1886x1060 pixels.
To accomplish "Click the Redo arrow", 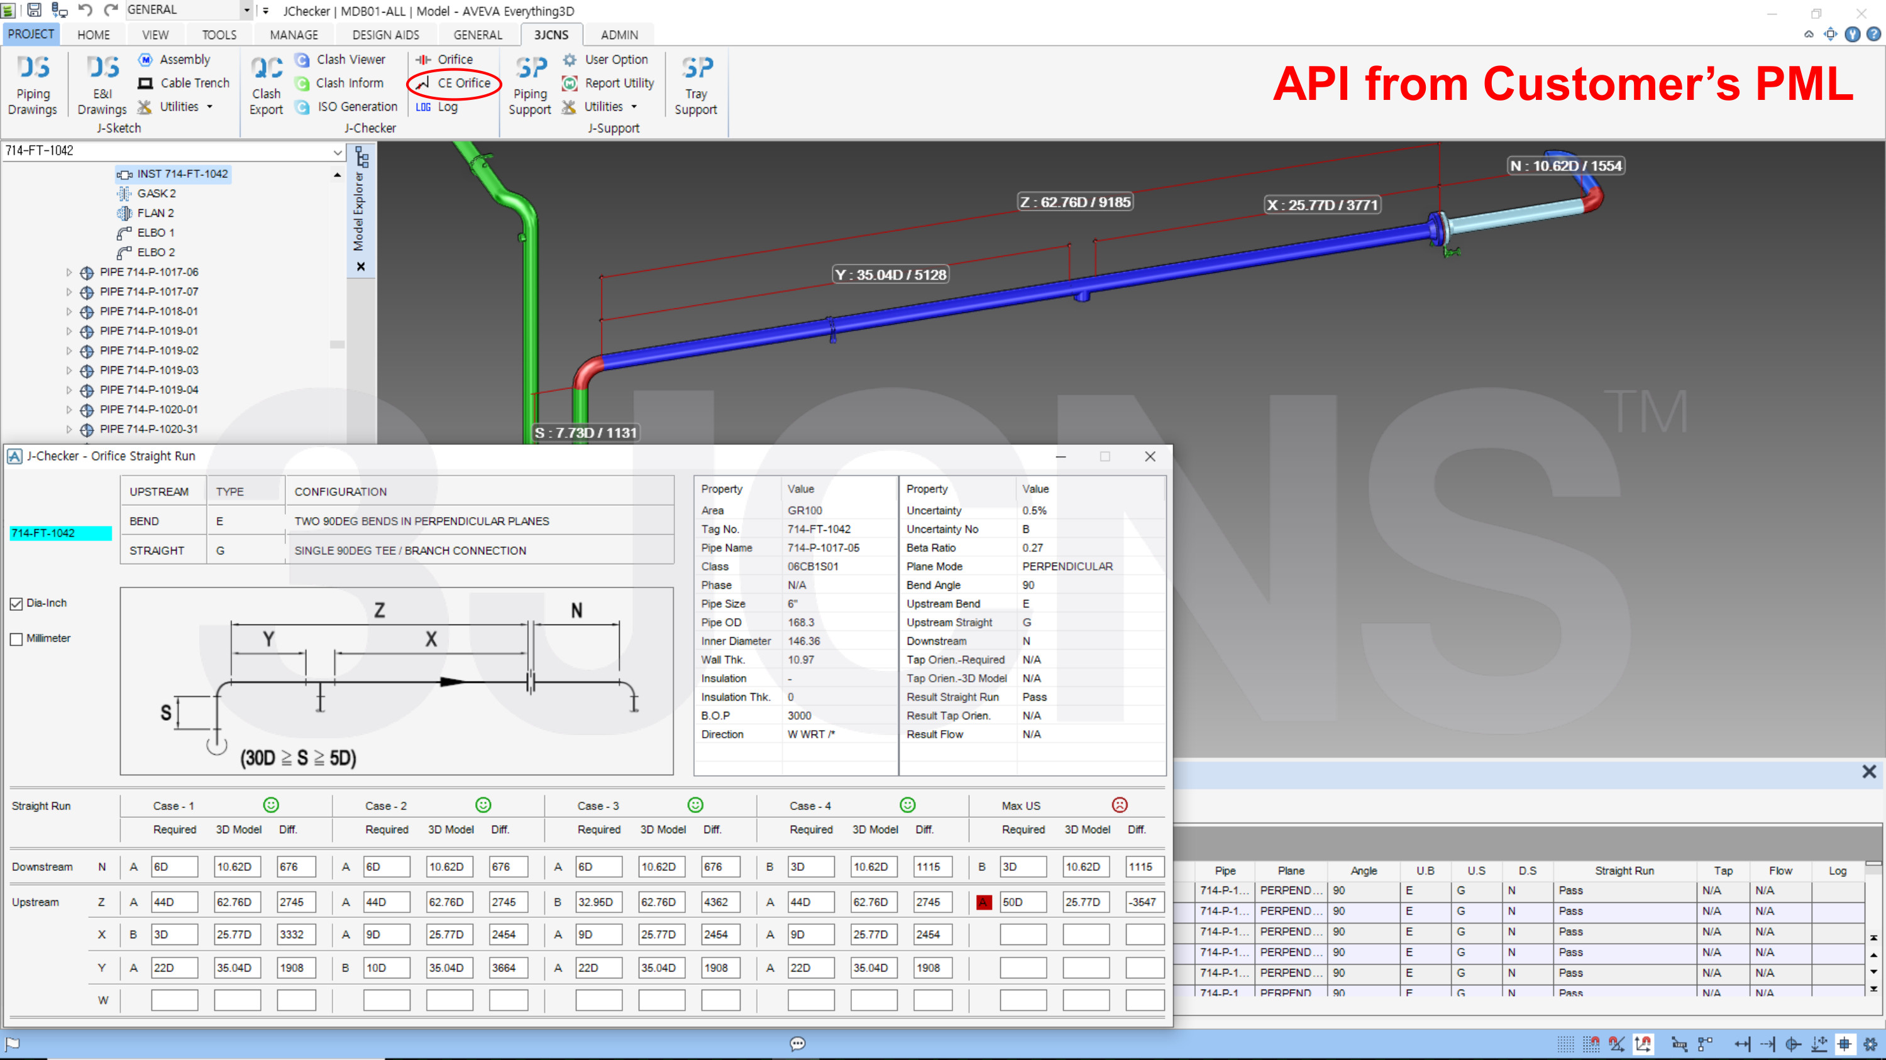I will tap(111, 10).
